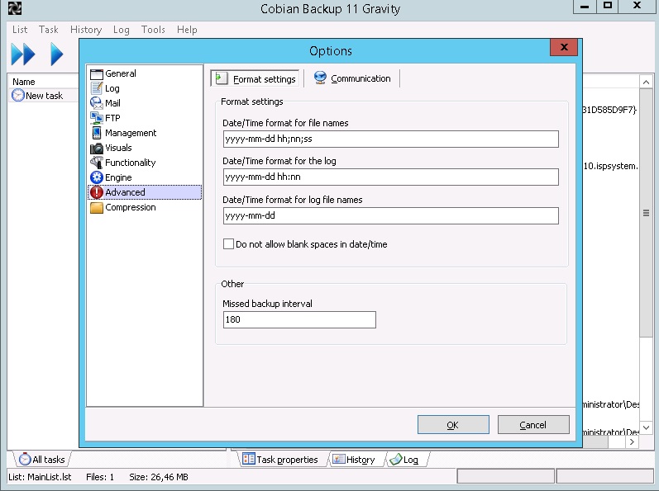Switch to the Communication tab
Screen dimensions: 659x491
pyautogui.click(x=352, y=78)
